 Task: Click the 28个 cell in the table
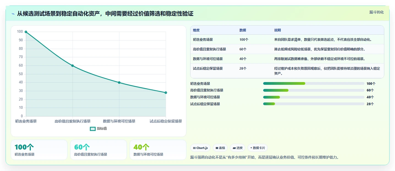243,69
